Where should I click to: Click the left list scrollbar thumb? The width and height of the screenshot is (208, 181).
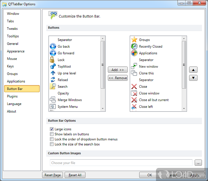[x=103, y=65]
